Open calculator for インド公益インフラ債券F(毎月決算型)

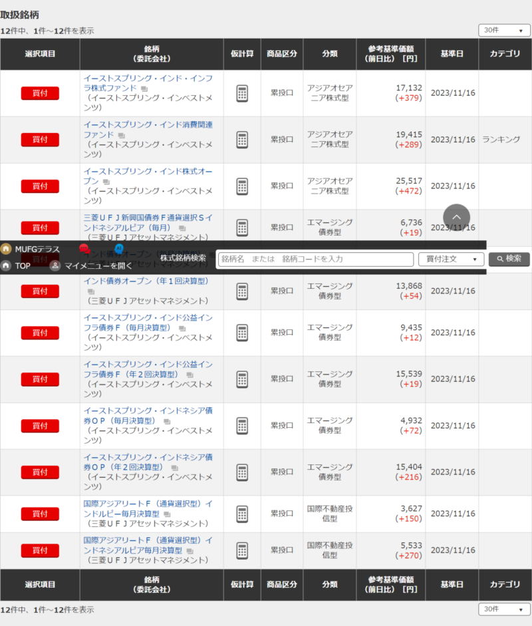coord(242,333)
